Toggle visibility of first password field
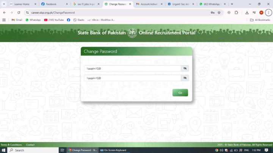Image resolution: width=273 pixels, height=153 pixels. click(185, 68)
